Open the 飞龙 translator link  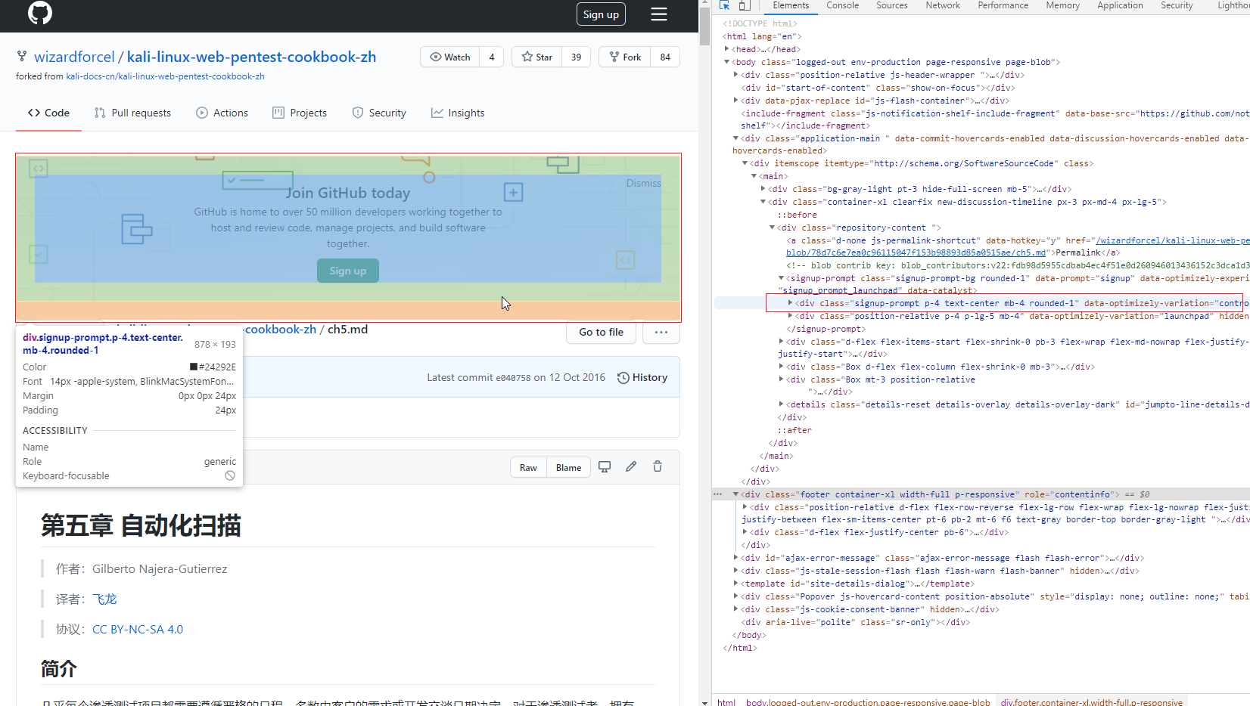(x=104, y=599)
